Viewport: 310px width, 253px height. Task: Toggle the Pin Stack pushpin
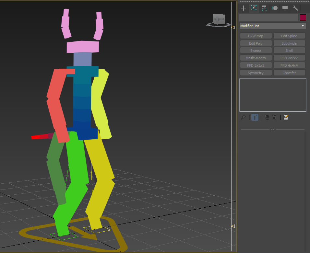(x=243, y=118)
